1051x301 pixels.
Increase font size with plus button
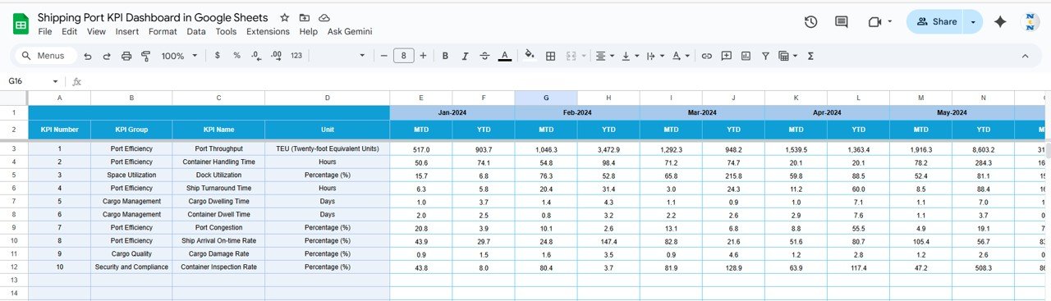coord(423,56)
